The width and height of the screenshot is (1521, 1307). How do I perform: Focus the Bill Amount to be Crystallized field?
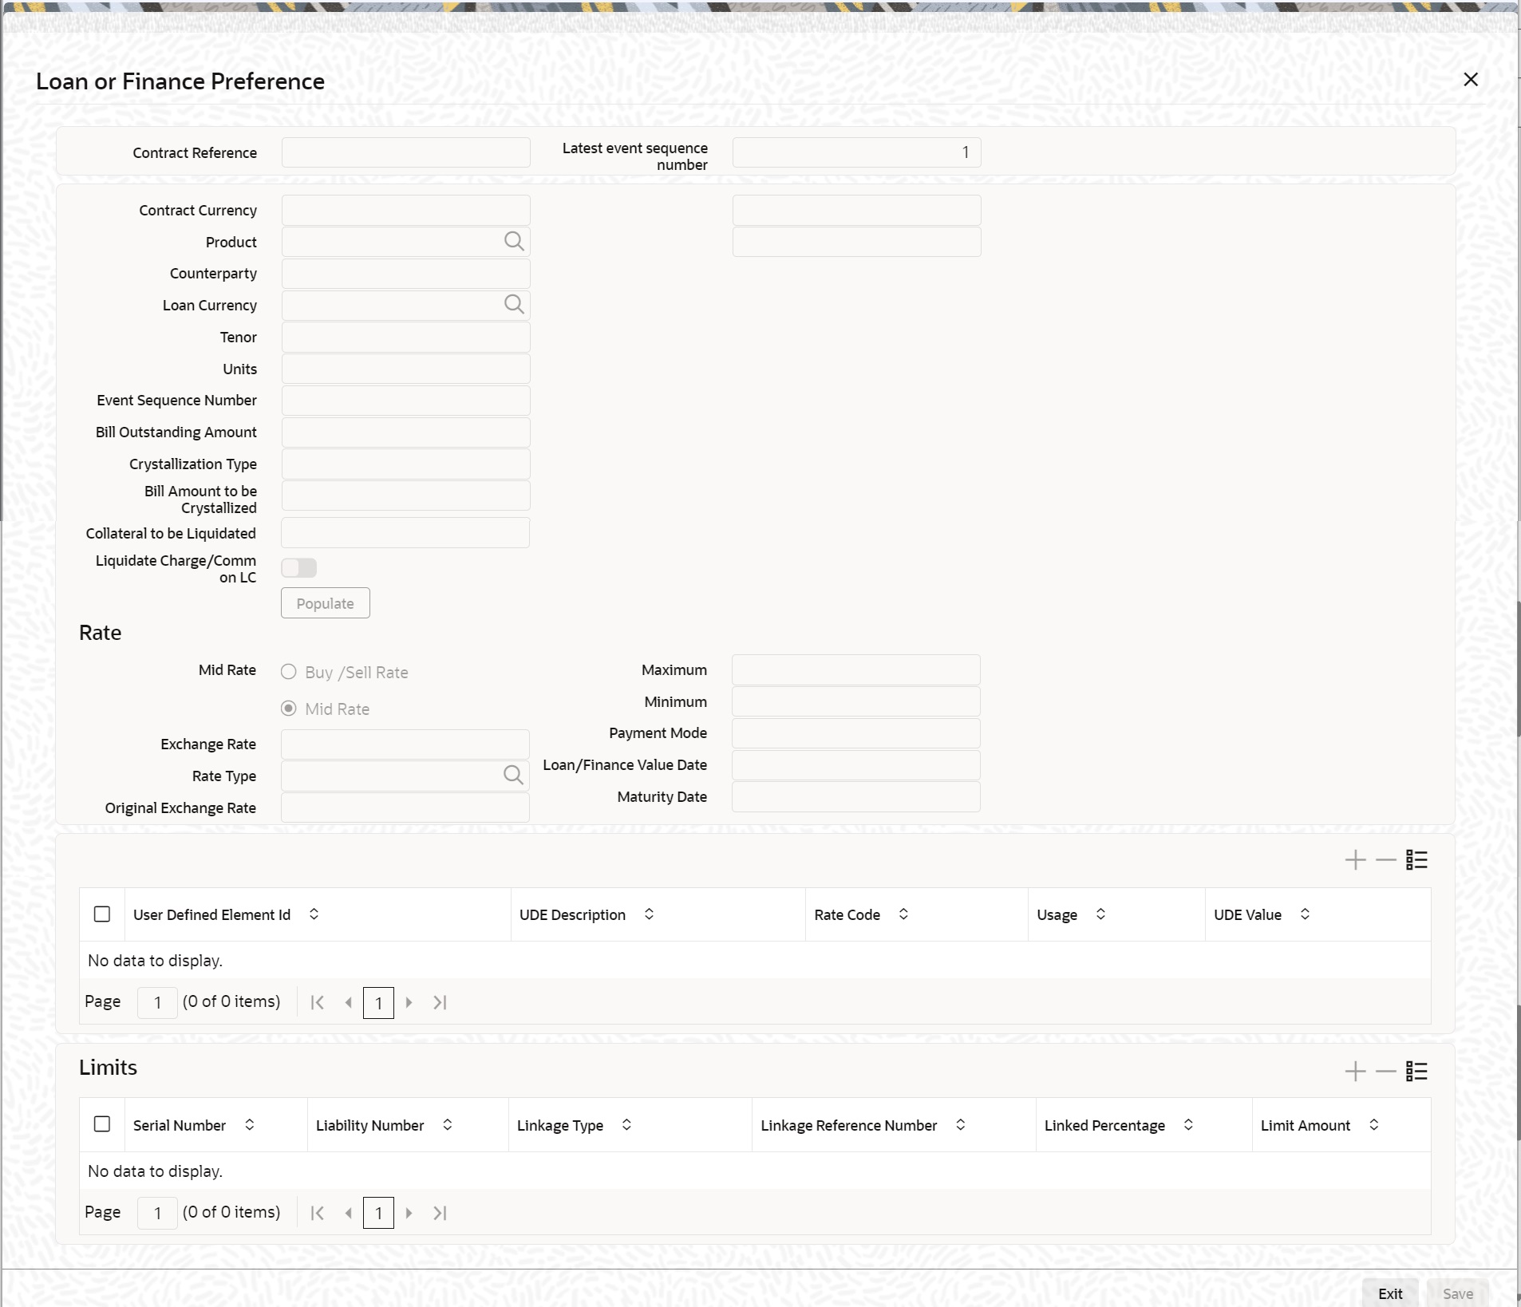[405, 496]
